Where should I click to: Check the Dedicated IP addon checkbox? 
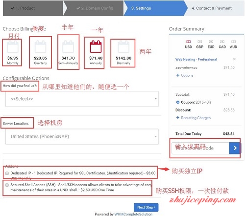tap(7, 173)
